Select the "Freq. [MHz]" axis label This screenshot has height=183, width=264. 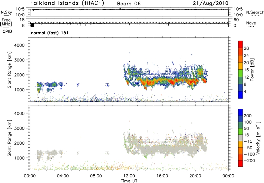6,22
